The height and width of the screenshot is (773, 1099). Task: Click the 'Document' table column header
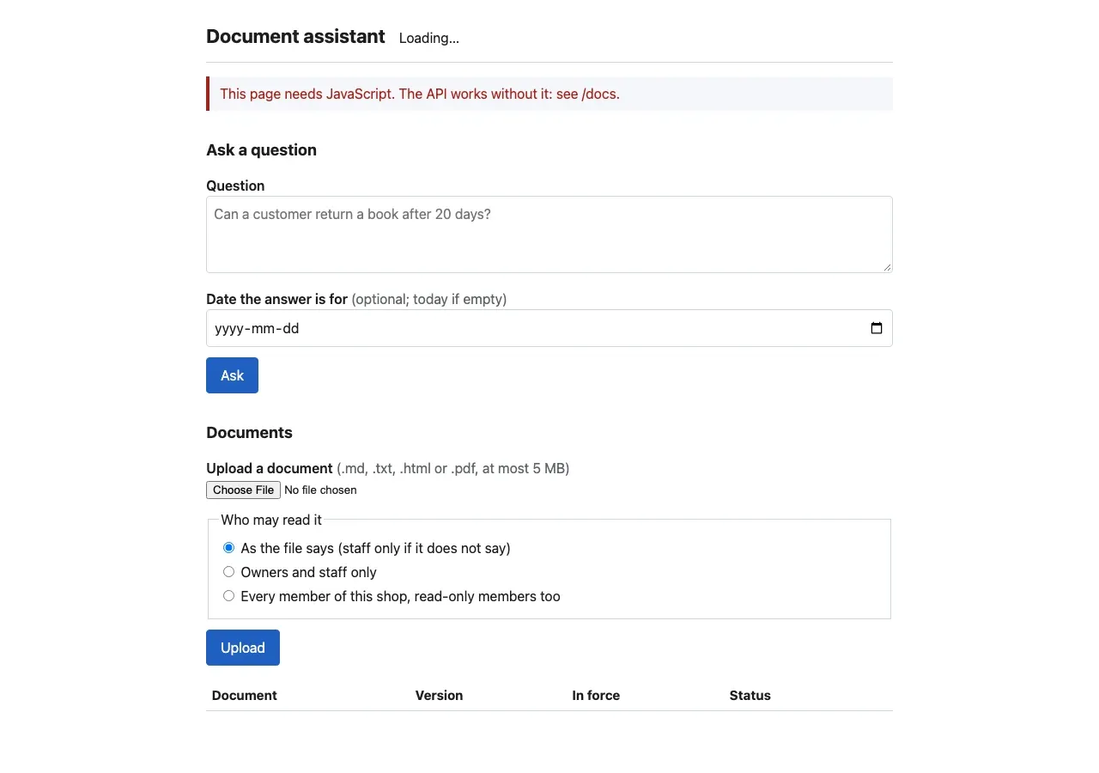245,696
